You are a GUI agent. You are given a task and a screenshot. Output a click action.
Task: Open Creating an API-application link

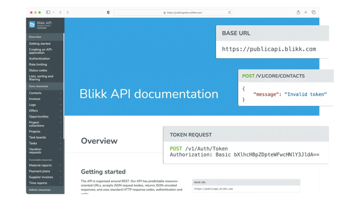pyautogui.click(x=41, y=51)
